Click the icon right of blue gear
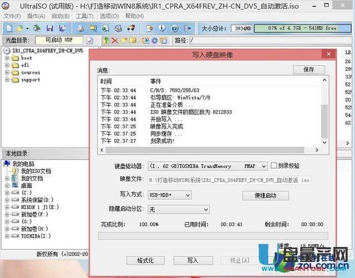Screen dimensions: 355x278 click(164, 40)
